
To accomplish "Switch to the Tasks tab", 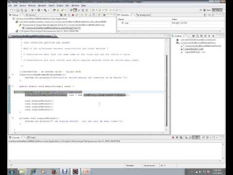I will tap(31, 138).
